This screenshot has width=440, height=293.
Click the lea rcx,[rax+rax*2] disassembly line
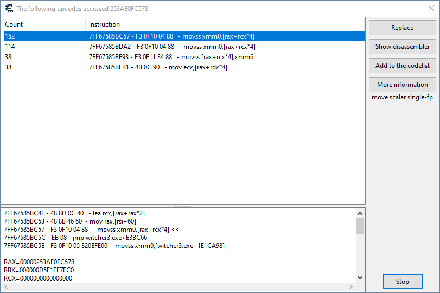[74, 213]
